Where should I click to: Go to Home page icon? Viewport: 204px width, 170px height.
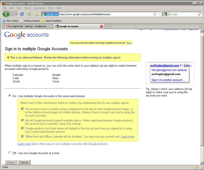click(37, 14)
